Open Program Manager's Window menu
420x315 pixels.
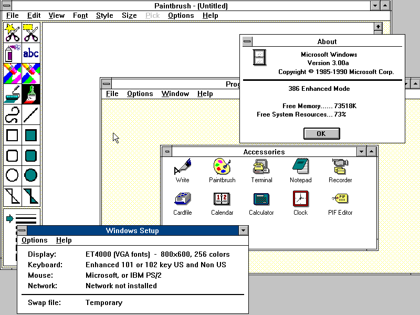[175, 93]
